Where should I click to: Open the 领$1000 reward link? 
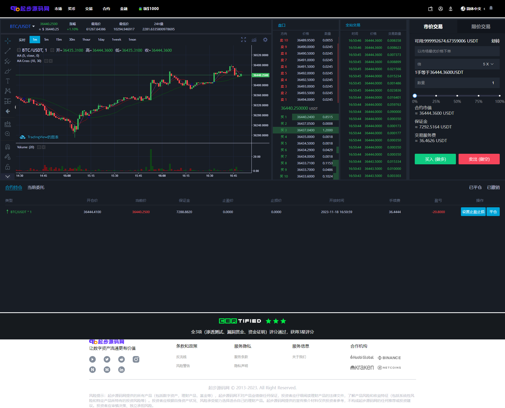(149, 9)
